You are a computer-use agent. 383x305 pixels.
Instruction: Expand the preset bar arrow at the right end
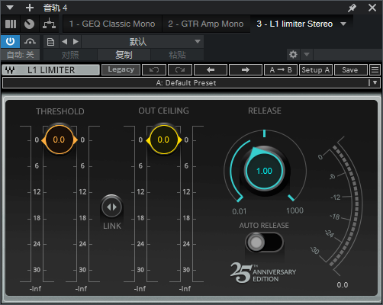point(375,82)
